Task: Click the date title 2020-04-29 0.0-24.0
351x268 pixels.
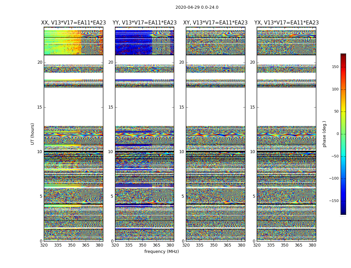Action: pyautogui.click(x=197, y=7)
